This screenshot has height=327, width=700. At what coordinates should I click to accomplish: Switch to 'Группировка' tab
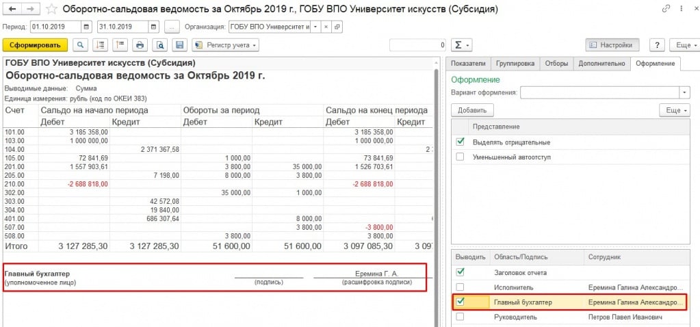click(515, 64)
